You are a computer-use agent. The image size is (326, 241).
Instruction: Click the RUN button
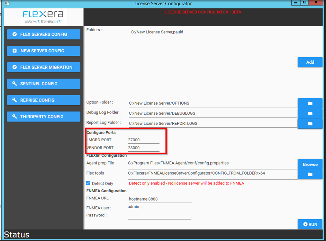point(310,224)
